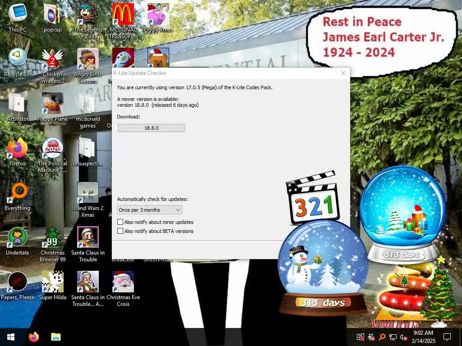Screen dimensions: 462x346
Task: Select the Piggly Xmas shortcut
Action: tap(158, 18)
